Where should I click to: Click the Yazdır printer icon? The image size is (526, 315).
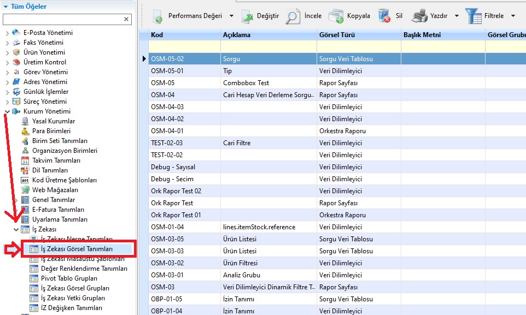419,16
